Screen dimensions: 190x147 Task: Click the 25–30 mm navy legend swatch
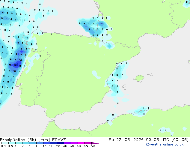(60, 143)
